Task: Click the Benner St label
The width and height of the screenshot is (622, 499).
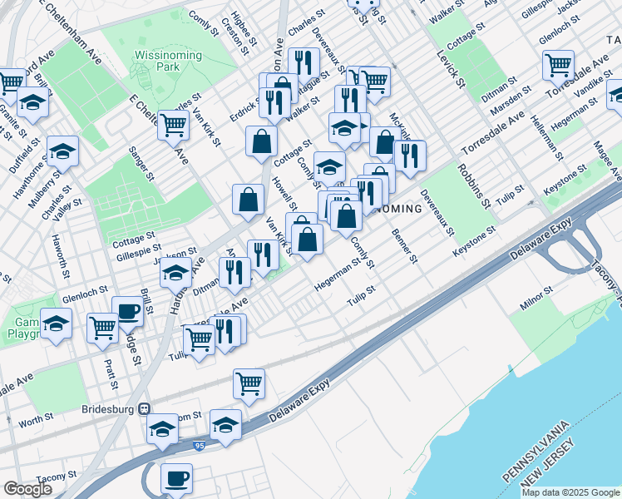Action: [x=405, y=246]
